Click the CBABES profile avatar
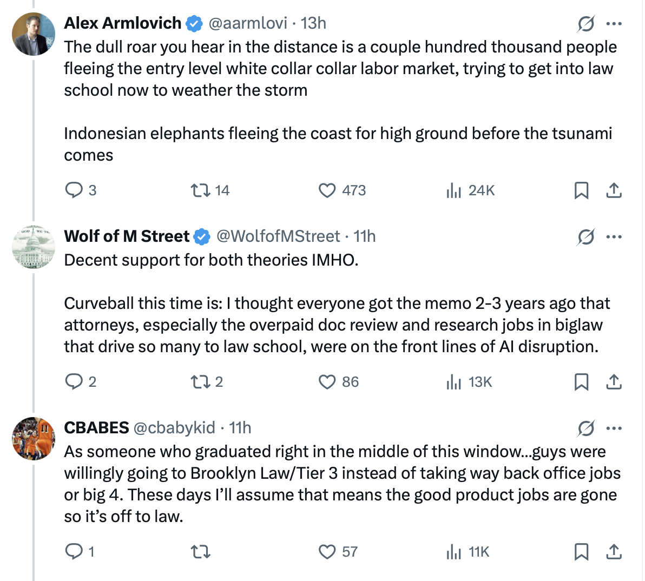This screenshot has width=645, height=581. 34,439
